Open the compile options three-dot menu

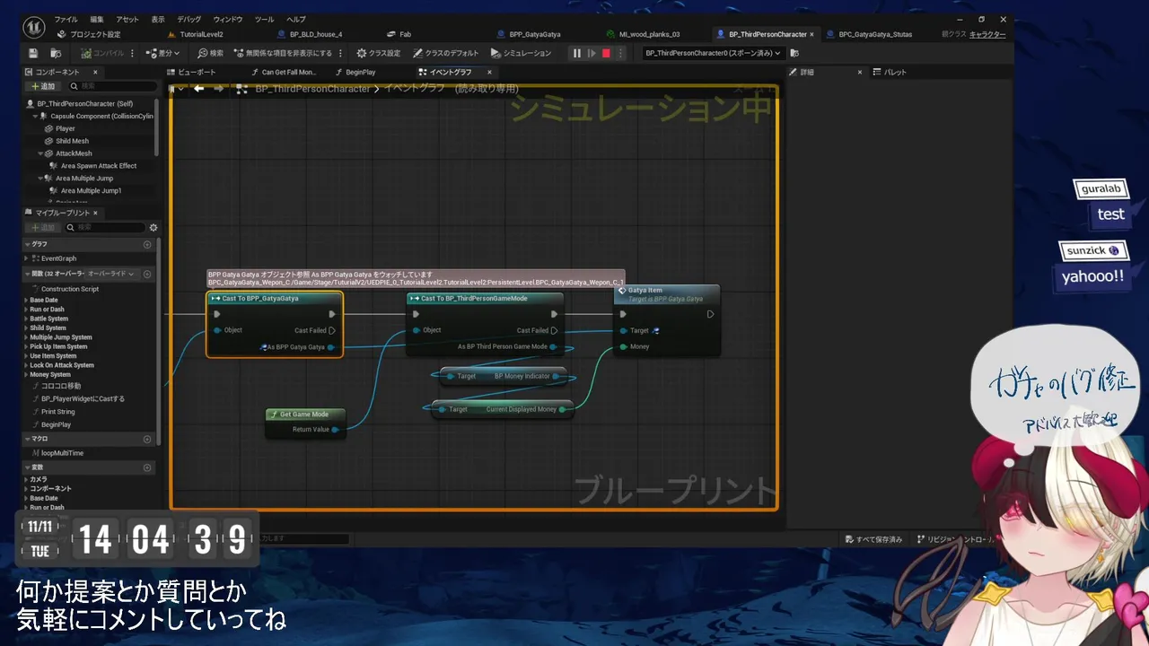[x=133, y=53]
